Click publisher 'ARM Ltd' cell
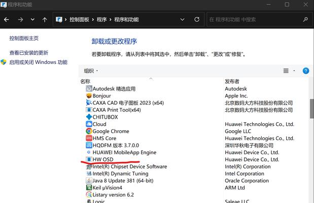 235,188
